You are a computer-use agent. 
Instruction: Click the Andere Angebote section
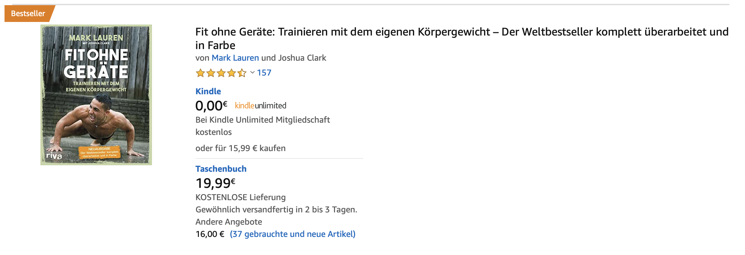tap(228, 221)
